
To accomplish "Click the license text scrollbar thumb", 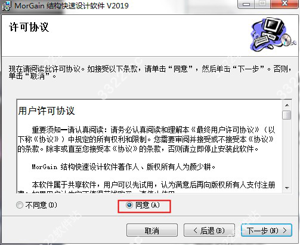I will click(287, 115).
